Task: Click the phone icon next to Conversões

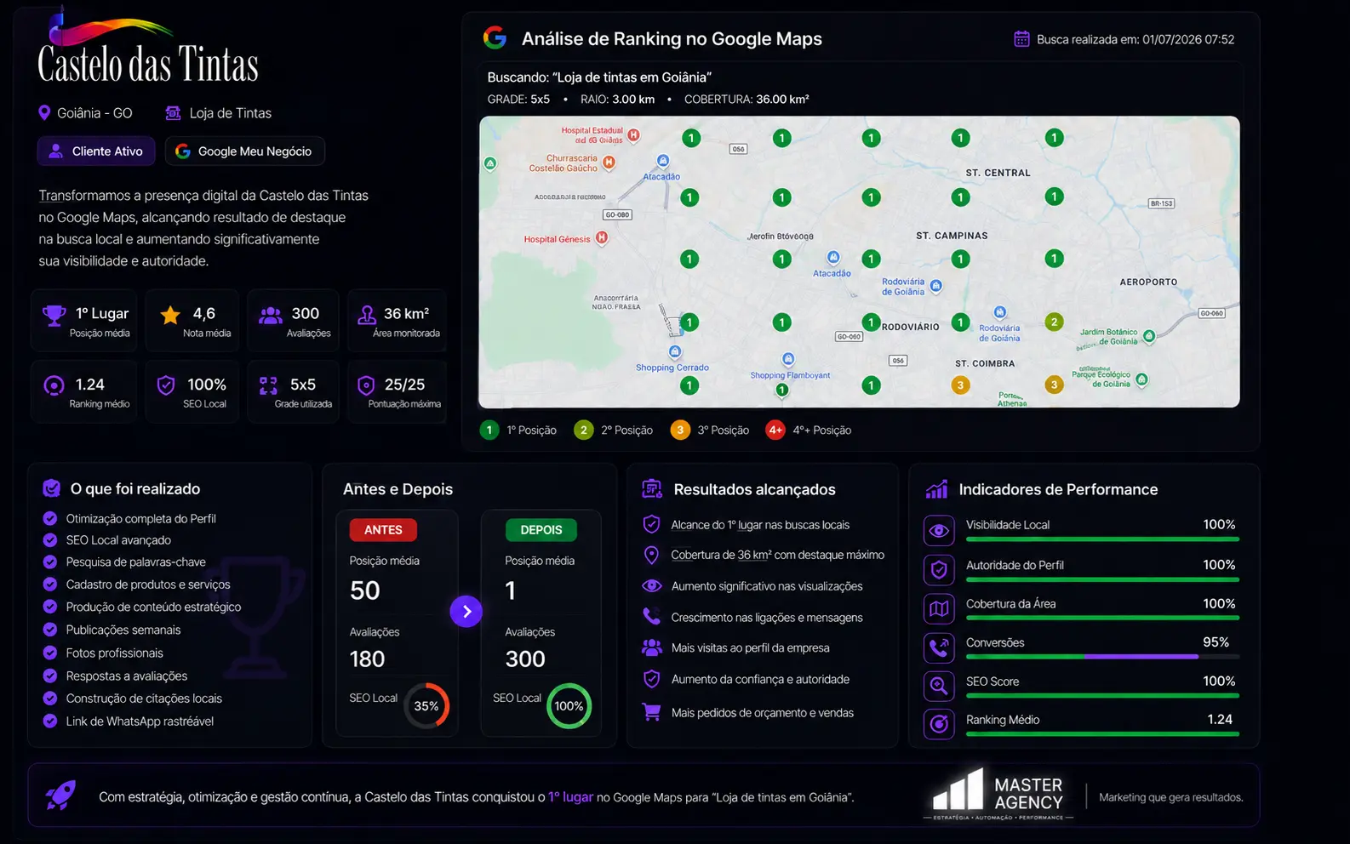Action: coord(939,647)
